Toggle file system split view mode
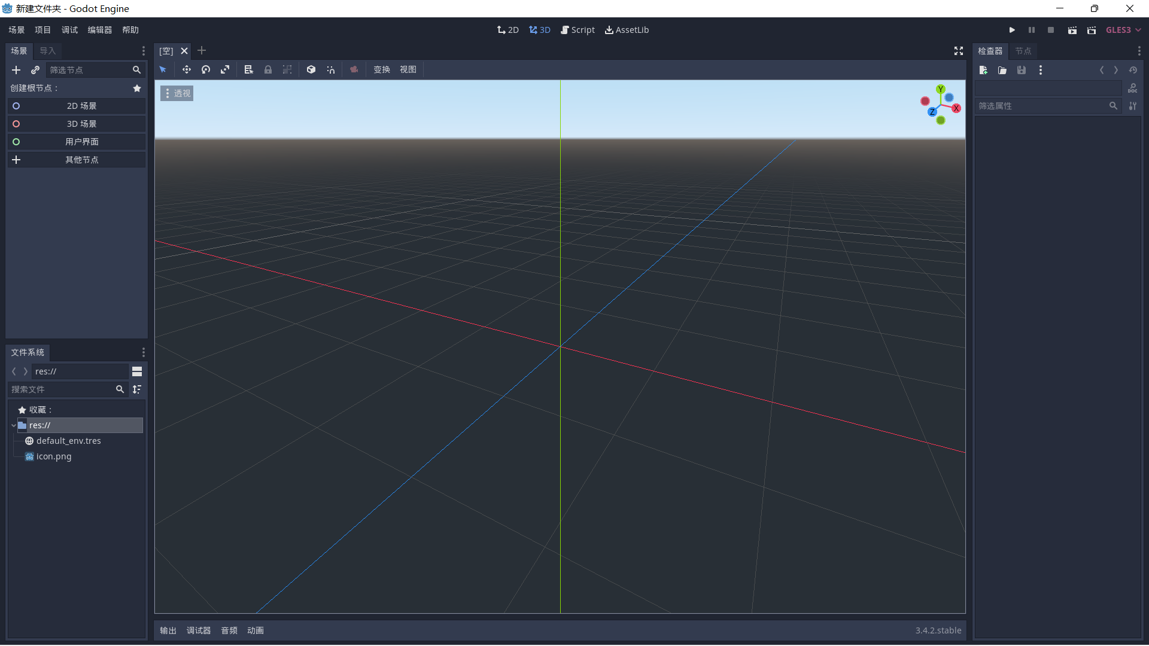The height and width of the screenshot is (646, 1149). pos(137,371)
